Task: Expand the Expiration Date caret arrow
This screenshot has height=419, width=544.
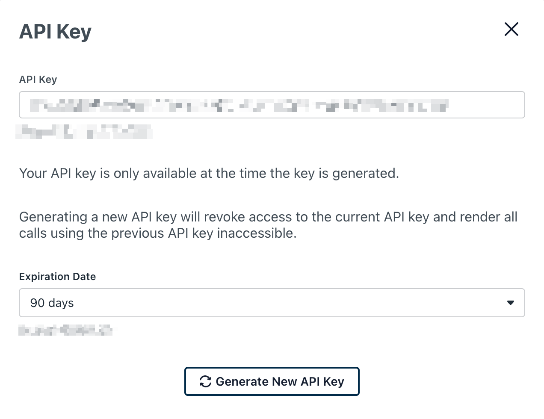Action: click(510, 303)
